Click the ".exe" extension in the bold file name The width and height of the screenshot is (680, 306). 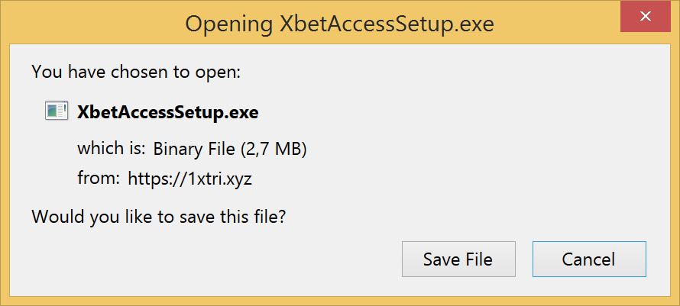(x=242, y=112)
